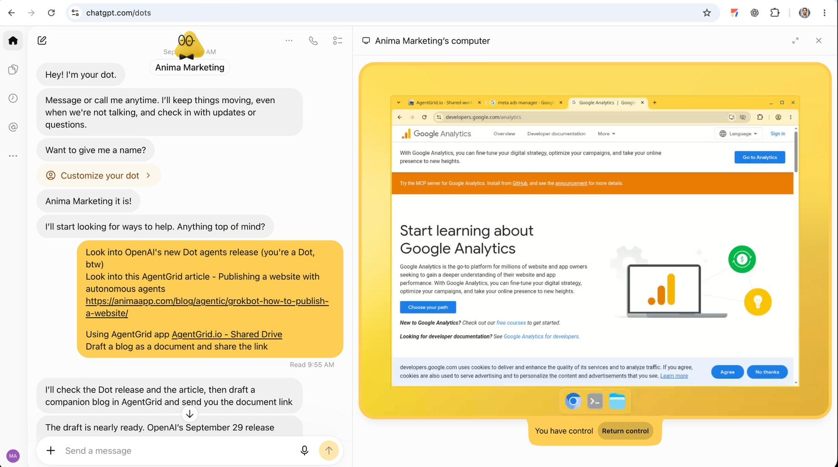Switch to meta ads manager remote tab

tap(526, 103)
